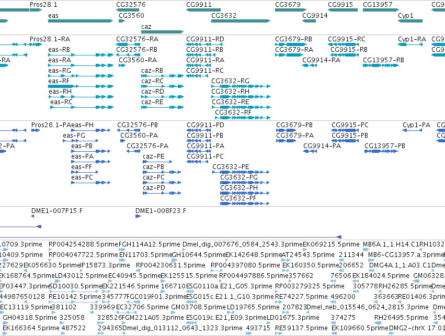This screenshot has height=336, width=445.
Task: Select the Cyp1-PA protein label
Action: click(416, 125)
